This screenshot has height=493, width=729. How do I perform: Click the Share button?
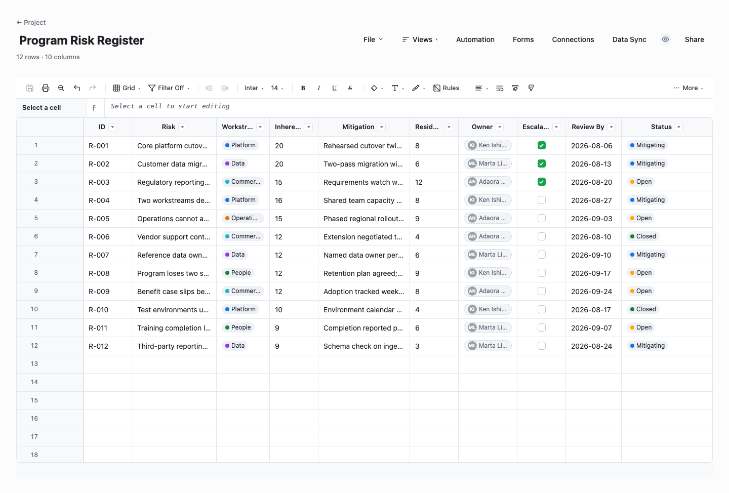point(695,39)
